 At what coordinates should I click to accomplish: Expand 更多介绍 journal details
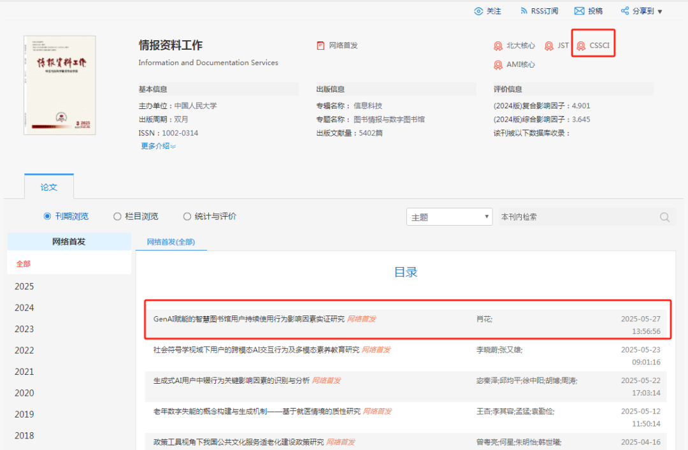[x=158, y=146]
